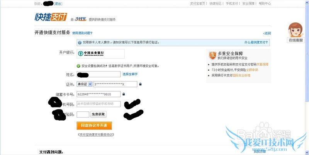Click the 储蓄卡卡号 card number field
The image size is (309, 155).
coord(98,94)
